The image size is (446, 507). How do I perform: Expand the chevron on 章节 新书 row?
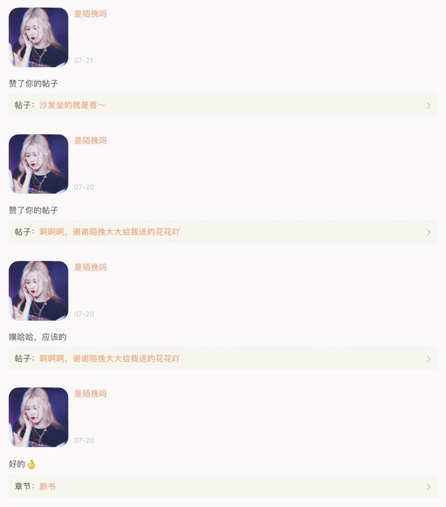pyautogui.click(x=429, y=487)
